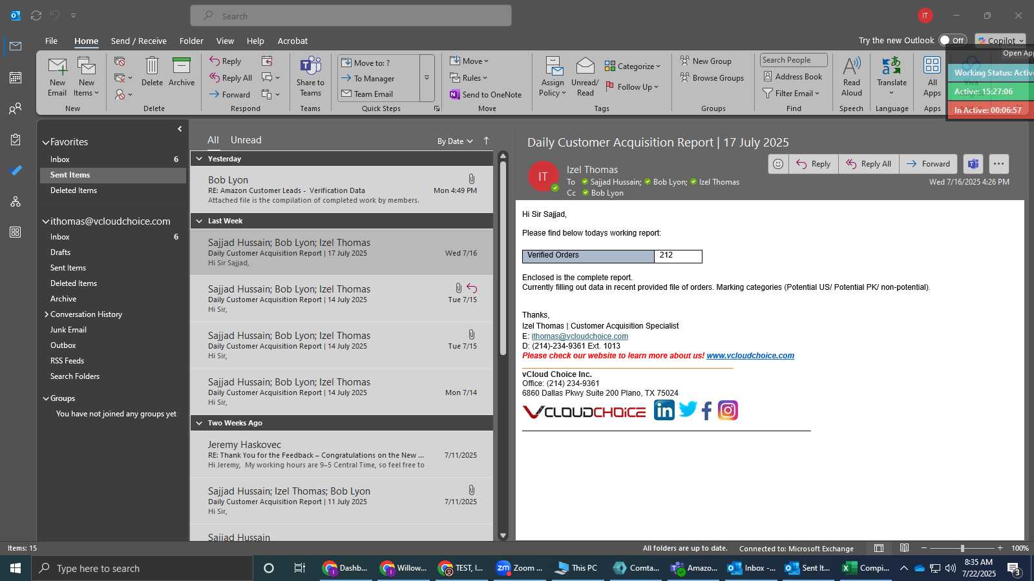The width and height of the screenshot is (1034, 581).
Task: Click Browse Groups in the ribbon
Action: point(712,78)
